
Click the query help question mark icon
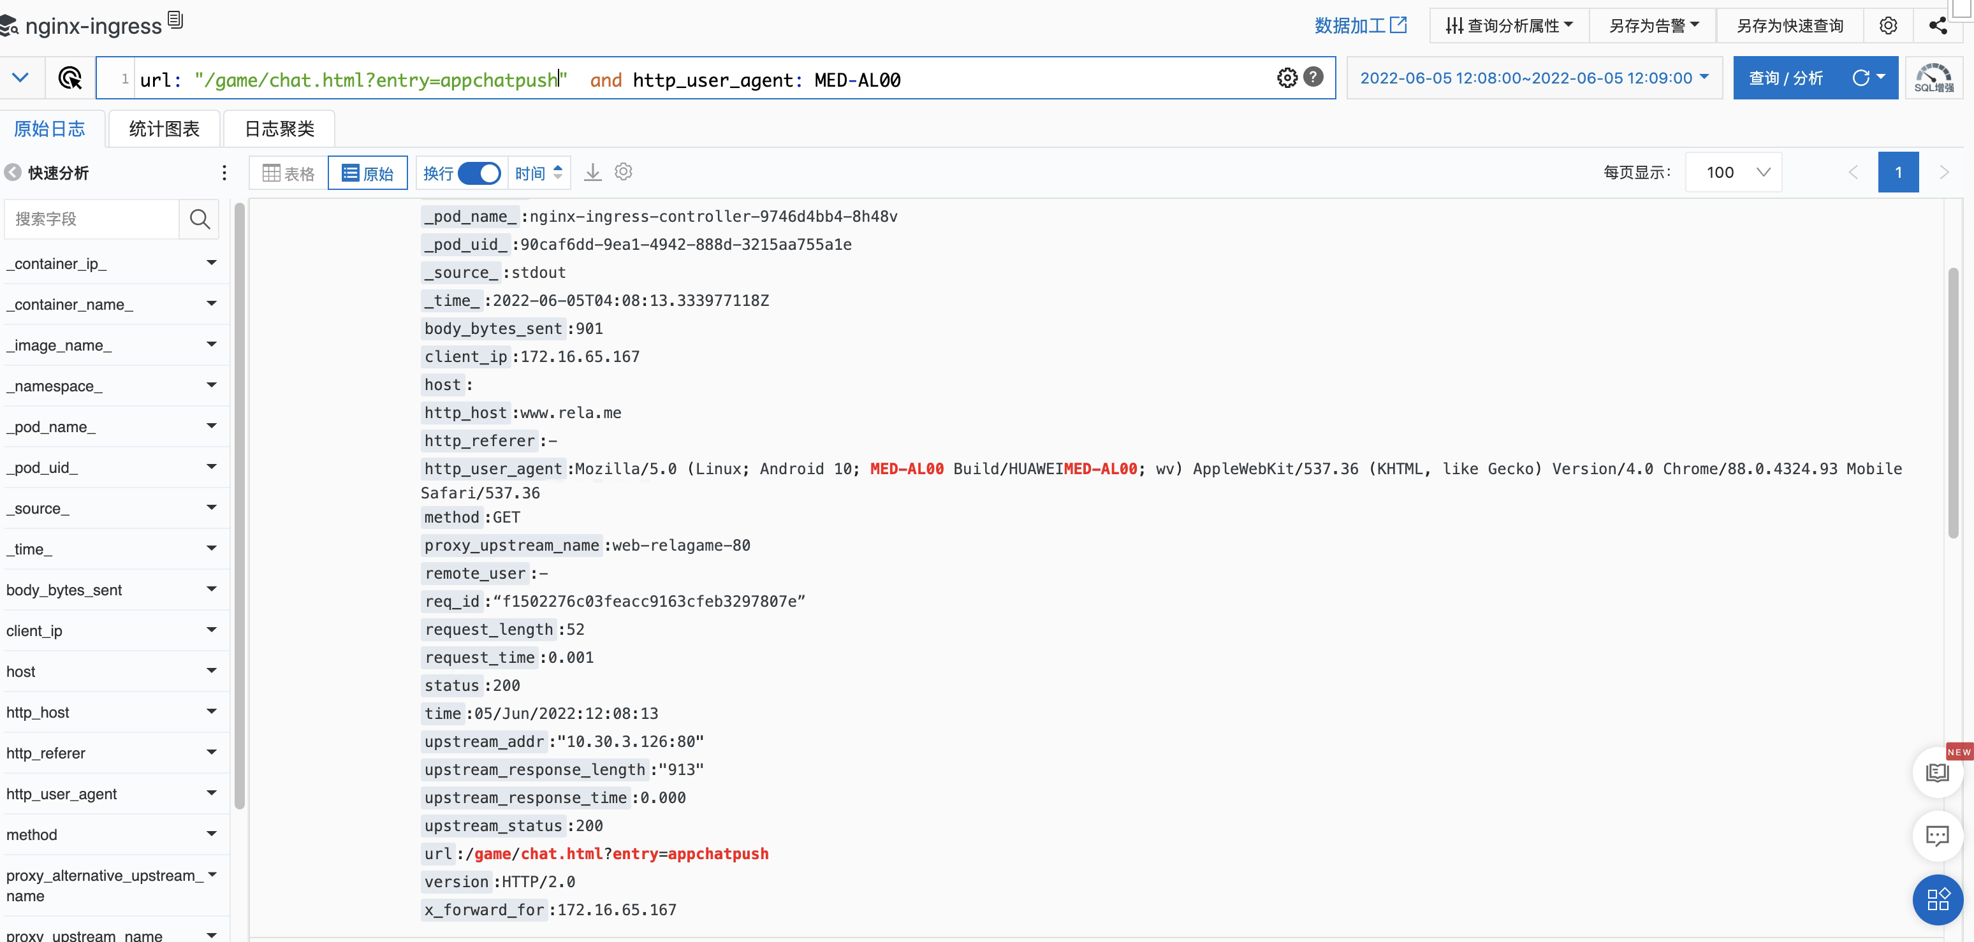tap(1313, 77)
